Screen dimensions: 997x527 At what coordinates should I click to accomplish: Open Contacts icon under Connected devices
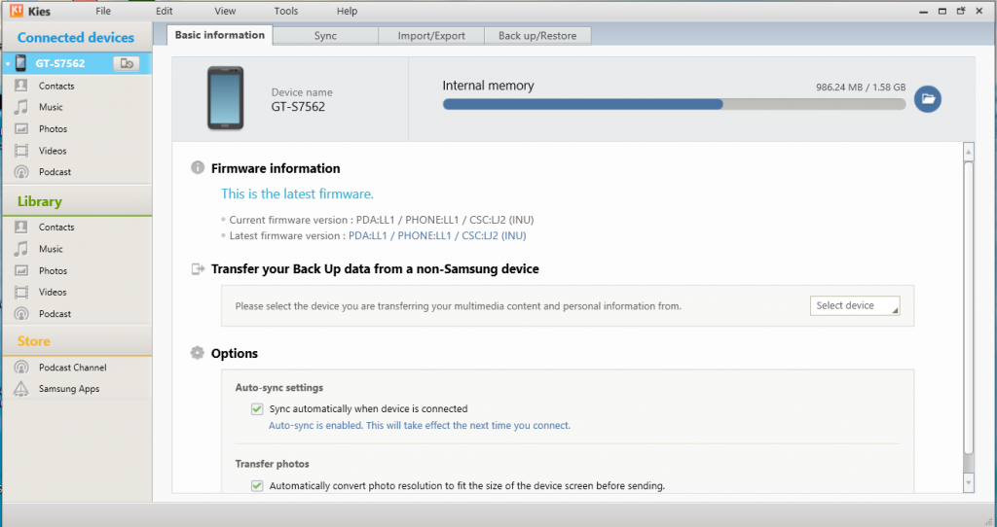coord(21,86)
